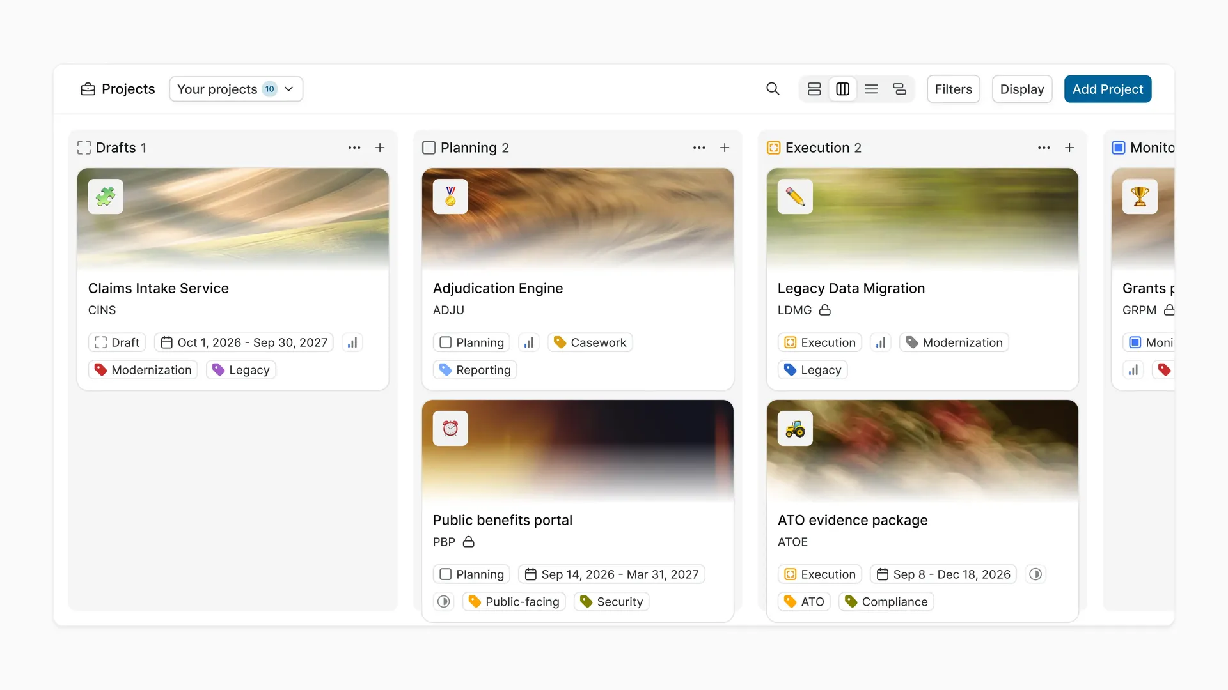Click progress circle on Public benefits portal

(x=444, y=602)
